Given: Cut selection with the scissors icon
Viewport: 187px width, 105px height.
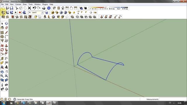Looking at the screenshot, I should [x=17, y=8].
